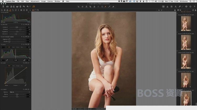Pick shadow point eyedropper in Levels

7,60
